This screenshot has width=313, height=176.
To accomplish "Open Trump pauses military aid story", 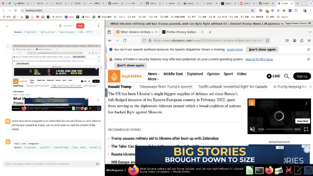I will [x=165, y=139].
